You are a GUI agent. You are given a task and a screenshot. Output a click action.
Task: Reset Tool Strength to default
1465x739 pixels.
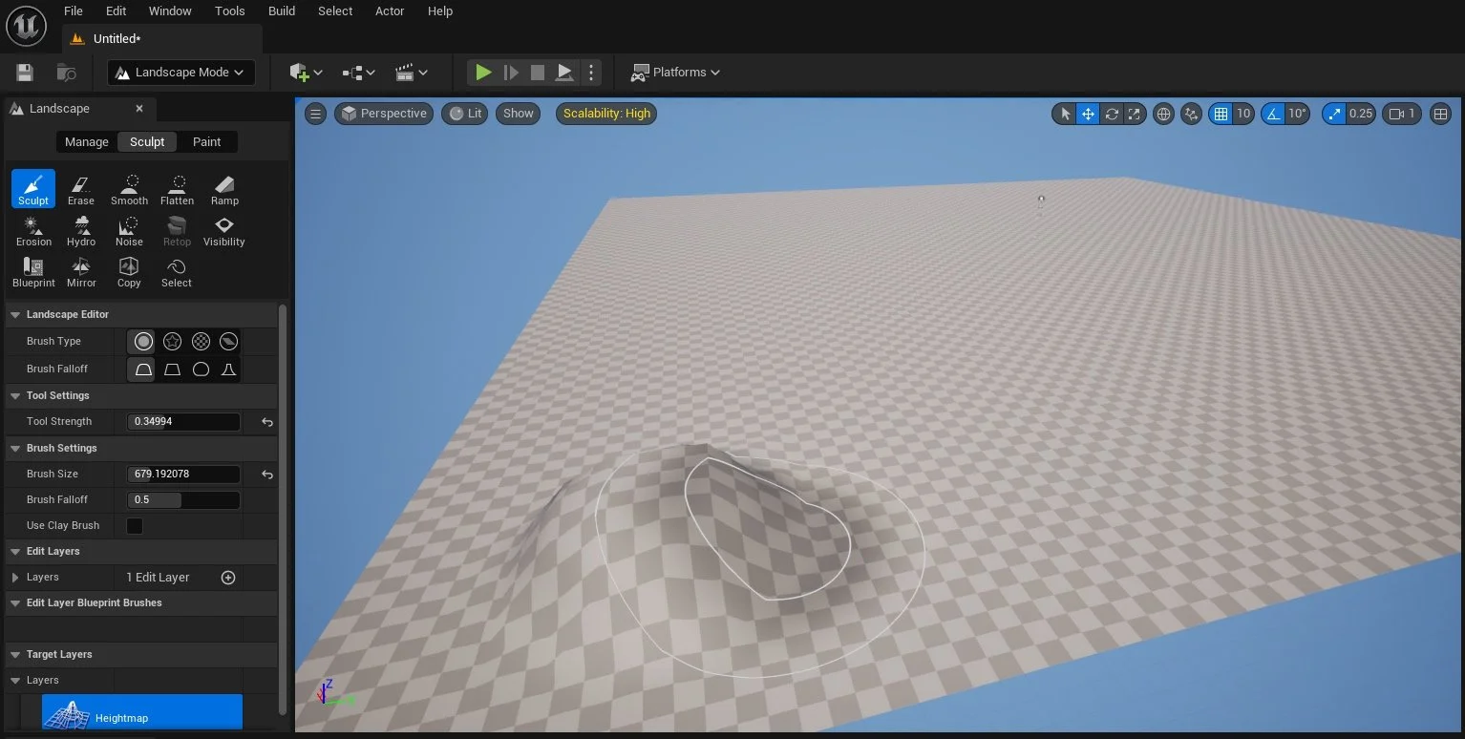click(x=267, y=422)
